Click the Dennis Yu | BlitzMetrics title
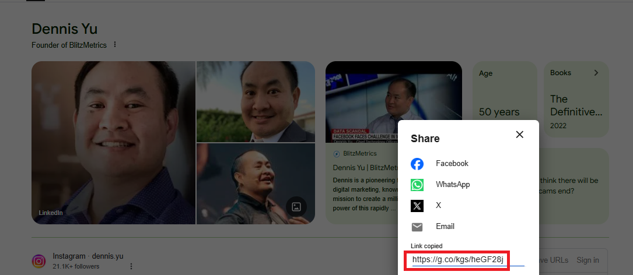The width and height of the screenshot is (633, 275). [366, 168]
